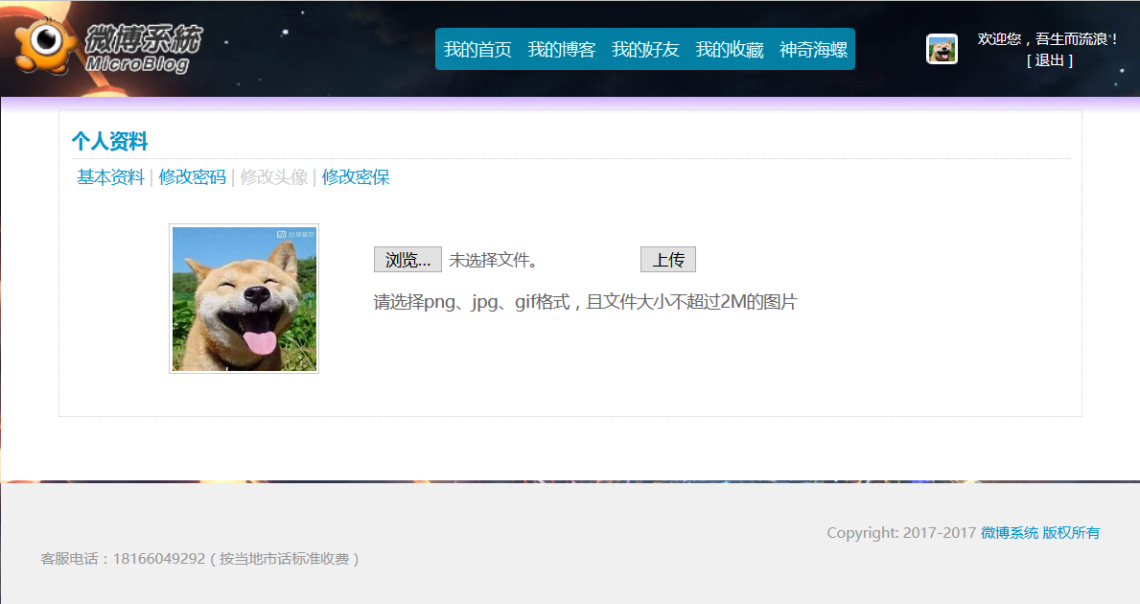Click the MicroBlog logo mascot icon
1140x604 pixels.
pyautogui.click(x=46, y=45)
